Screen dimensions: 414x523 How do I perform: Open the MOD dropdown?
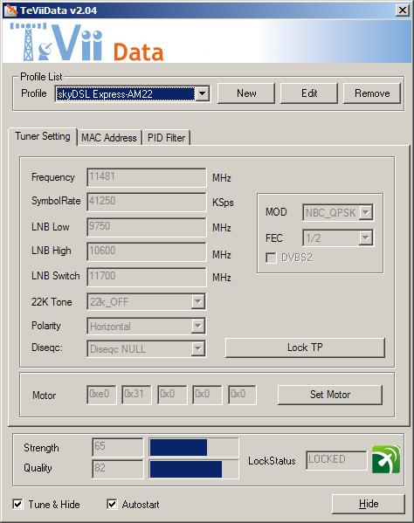(x=366, y=212)
